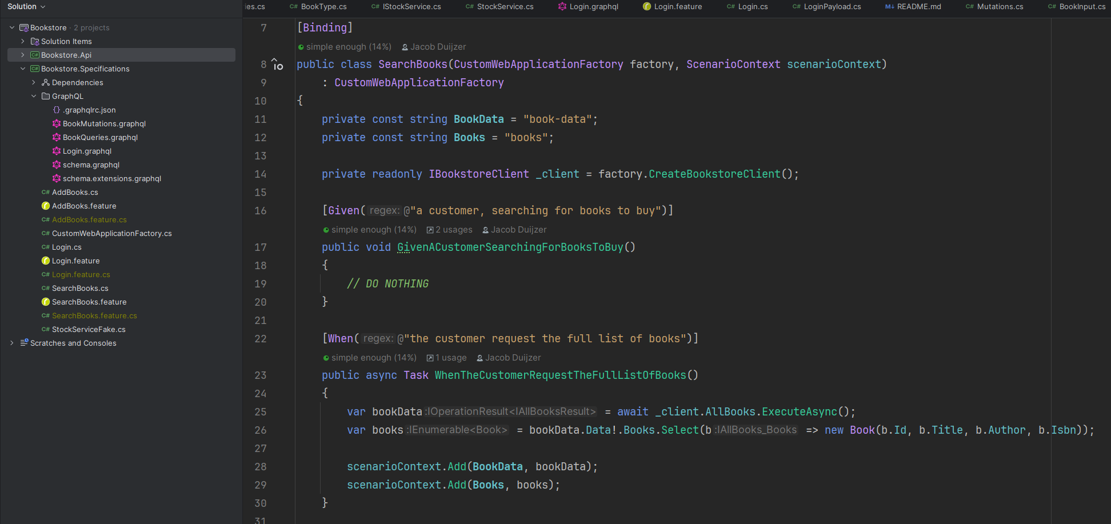
Task: Click the GraphQL folder icon
Action: 46,96
